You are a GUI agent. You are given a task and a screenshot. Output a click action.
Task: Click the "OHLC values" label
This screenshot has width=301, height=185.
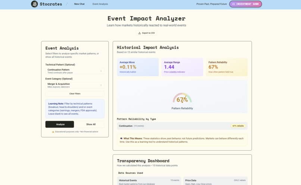[240, 180]
